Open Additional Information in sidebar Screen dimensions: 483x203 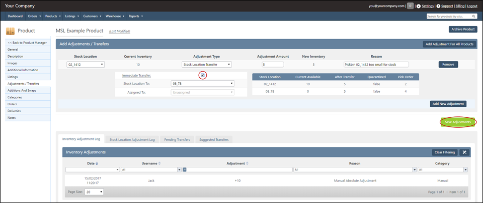pos(28,70)
